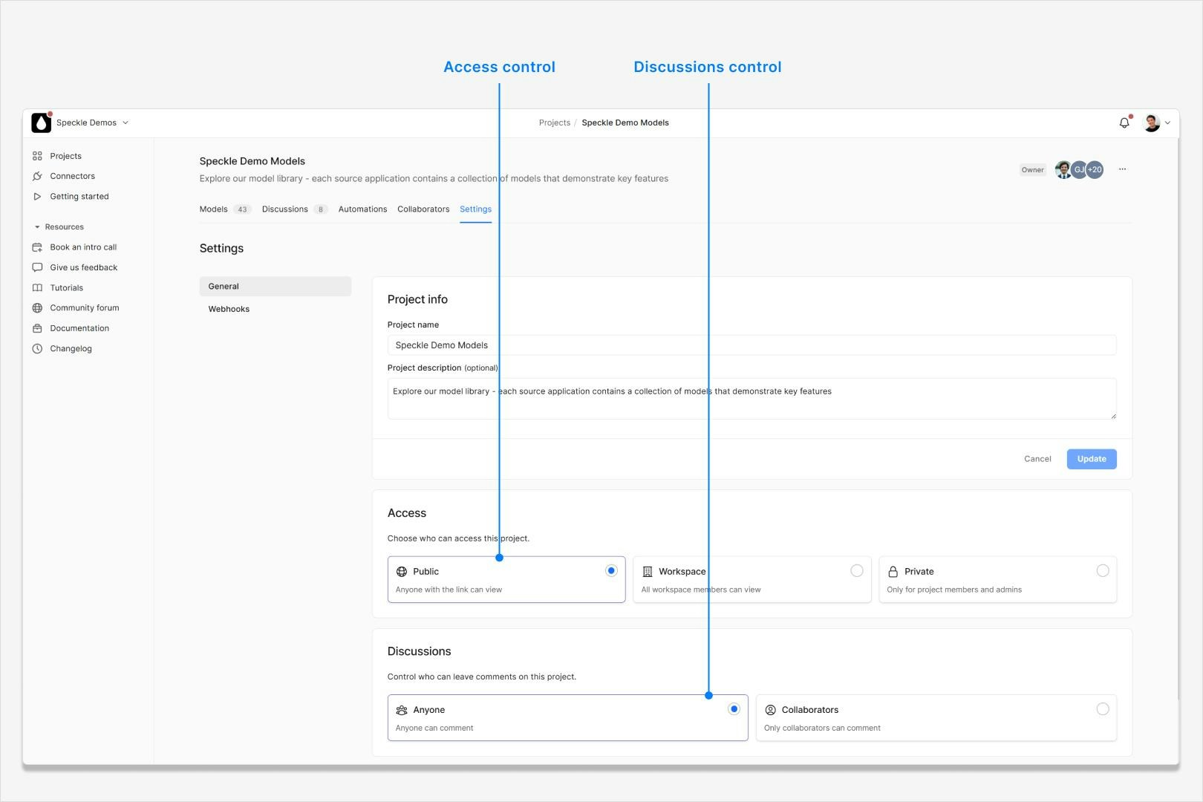Click the Connectors plug icon
Image resolution: width=1203 pixels, height=802 pixels.
click(x=37, y=176)
